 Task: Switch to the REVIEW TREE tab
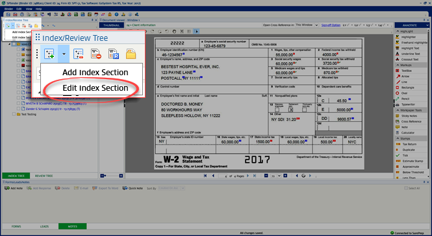click(x=44, y=176)
